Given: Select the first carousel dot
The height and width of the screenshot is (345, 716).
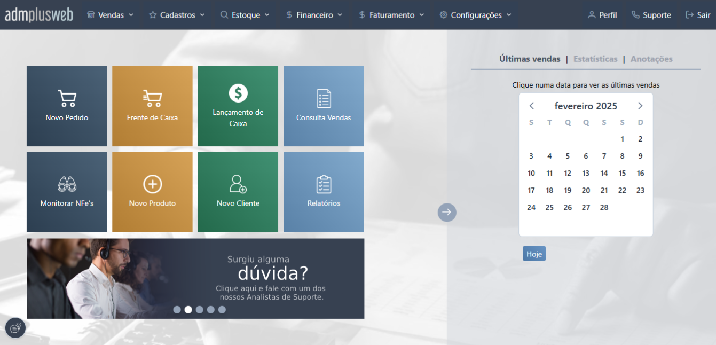Looking at the screenshot, I should click(x=177, y=309).
